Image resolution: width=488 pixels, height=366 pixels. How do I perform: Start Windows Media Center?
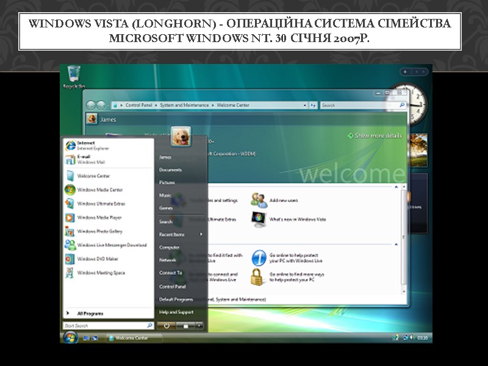pyautogui.click(x=99, y=189)
